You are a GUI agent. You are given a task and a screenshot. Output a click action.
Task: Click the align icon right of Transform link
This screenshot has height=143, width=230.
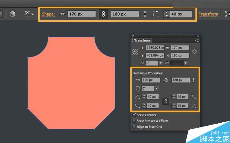tap(227, 14)
